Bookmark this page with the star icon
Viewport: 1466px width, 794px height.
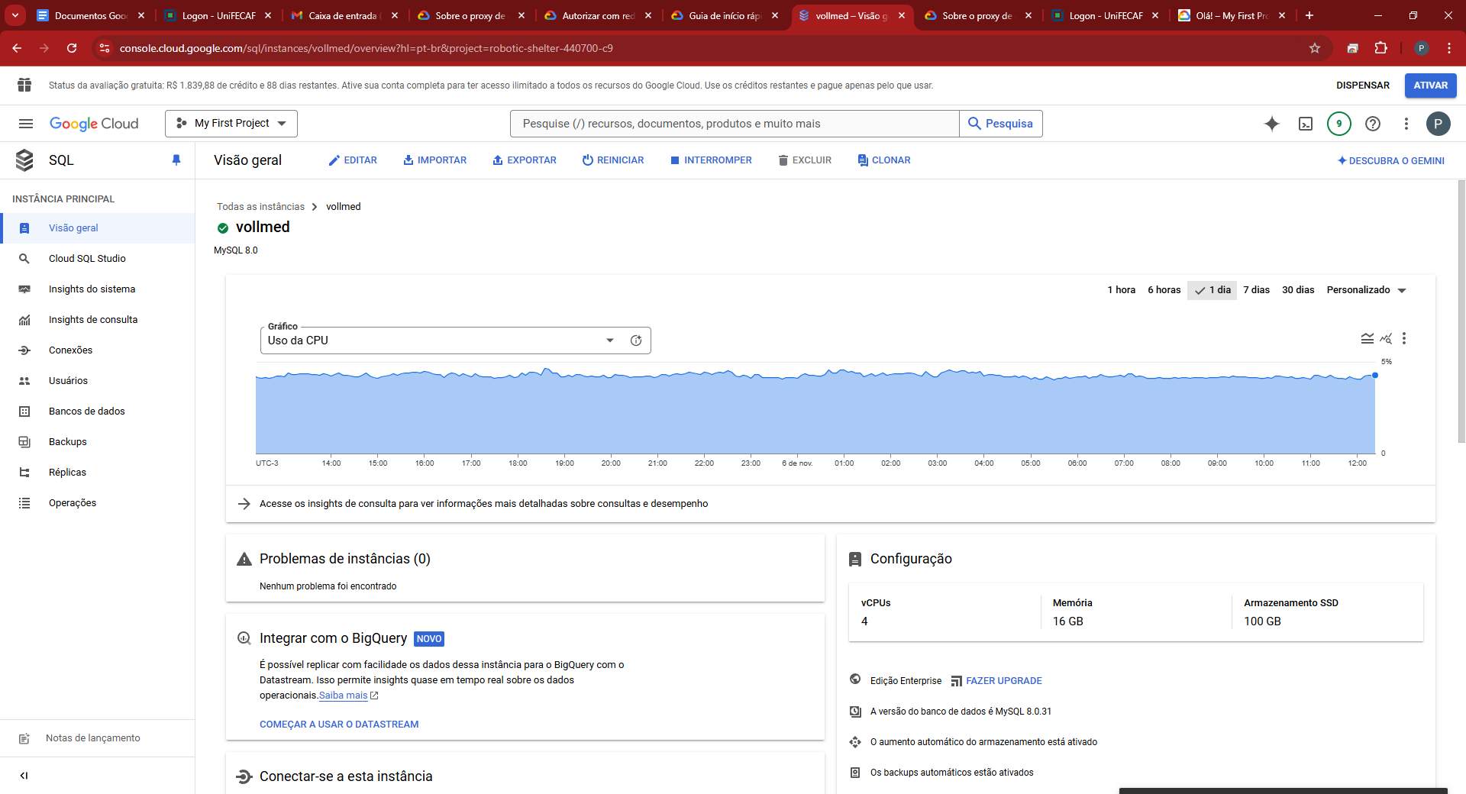pyautogui.click(x=1315, y=48)
